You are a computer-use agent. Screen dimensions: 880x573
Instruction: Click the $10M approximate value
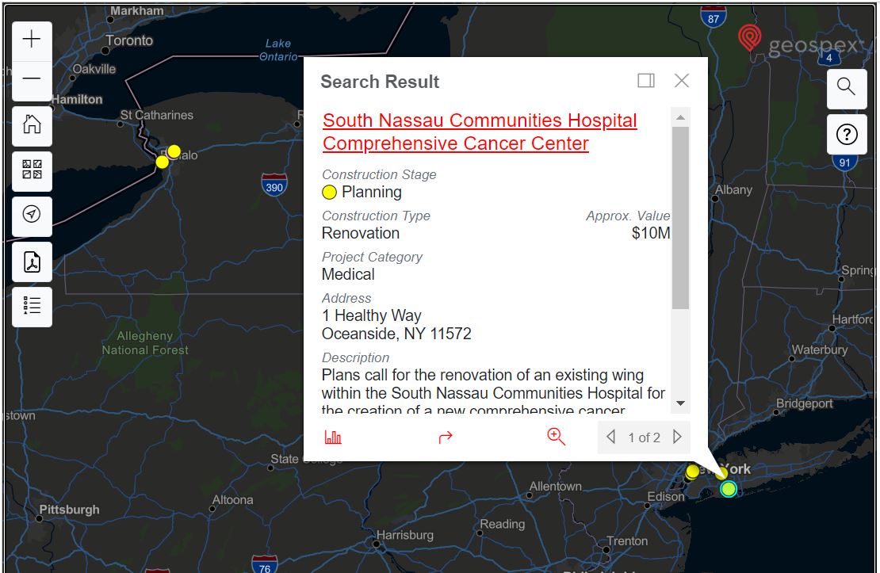click(x=651, y=233)
